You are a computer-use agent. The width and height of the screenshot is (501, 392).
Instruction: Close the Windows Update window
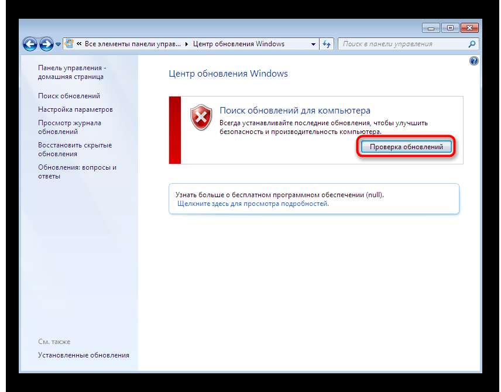(x=469, y=28)
